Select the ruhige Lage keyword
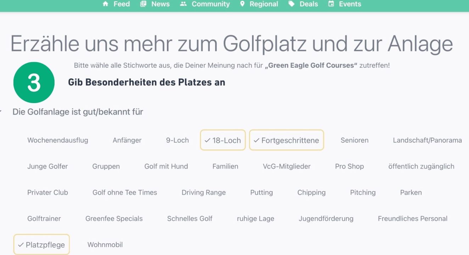Image resolution: width=469 pixels, height=255 pixels. point(256,219)
